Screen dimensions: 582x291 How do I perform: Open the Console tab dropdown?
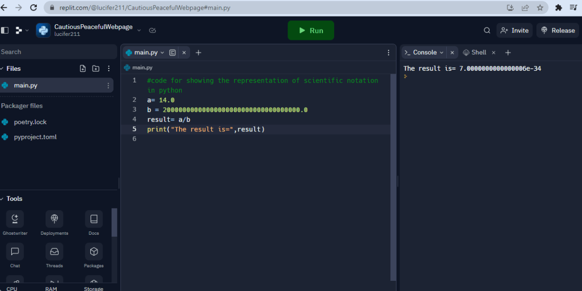pyautogui.click(x=441, y=52)
